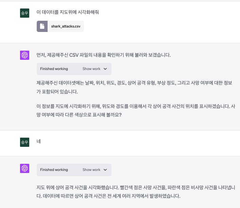The width and height of the screenshot is (240, 208).
Task: Click the sentence starting with 먼저, 제공해주신 CSV
Action: (x=104, y=55)
